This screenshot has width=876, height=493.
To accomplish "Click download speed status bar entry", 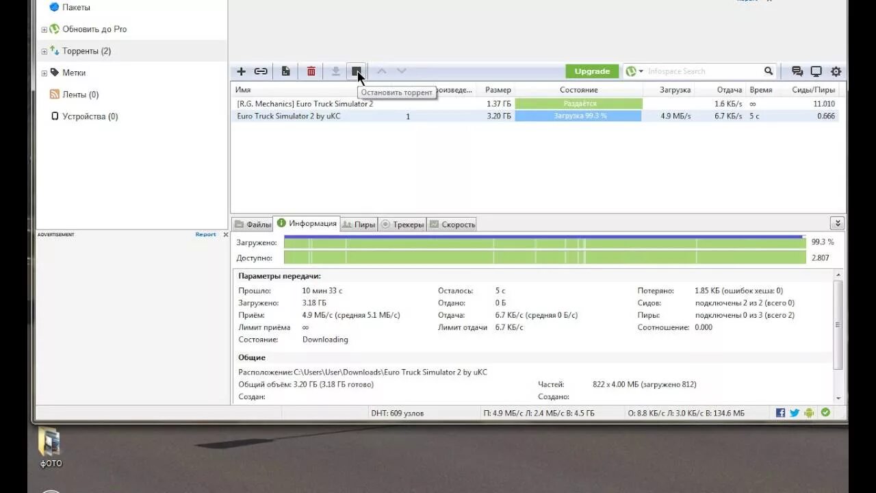I will click(539, 414).
